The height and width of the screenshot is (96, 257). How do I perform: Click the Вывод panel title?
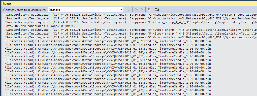pos(6,4)
